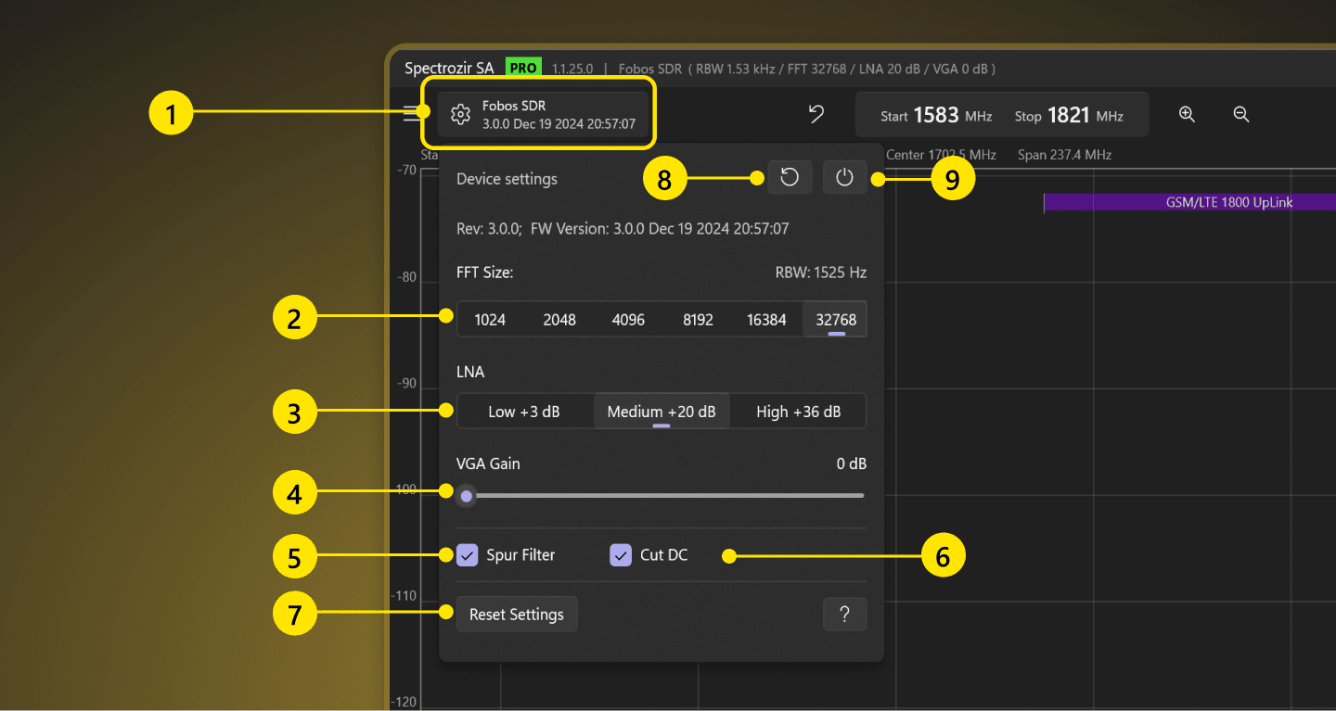
Task: Open the Fobos SDR device button
Action: [x=543, y=114]
